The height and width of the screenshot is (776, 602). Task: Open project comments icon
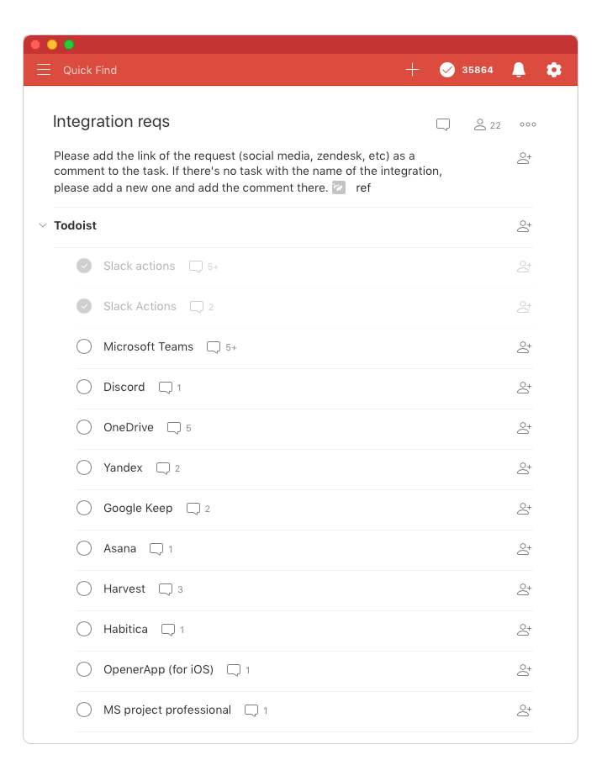tap(443, 124)
